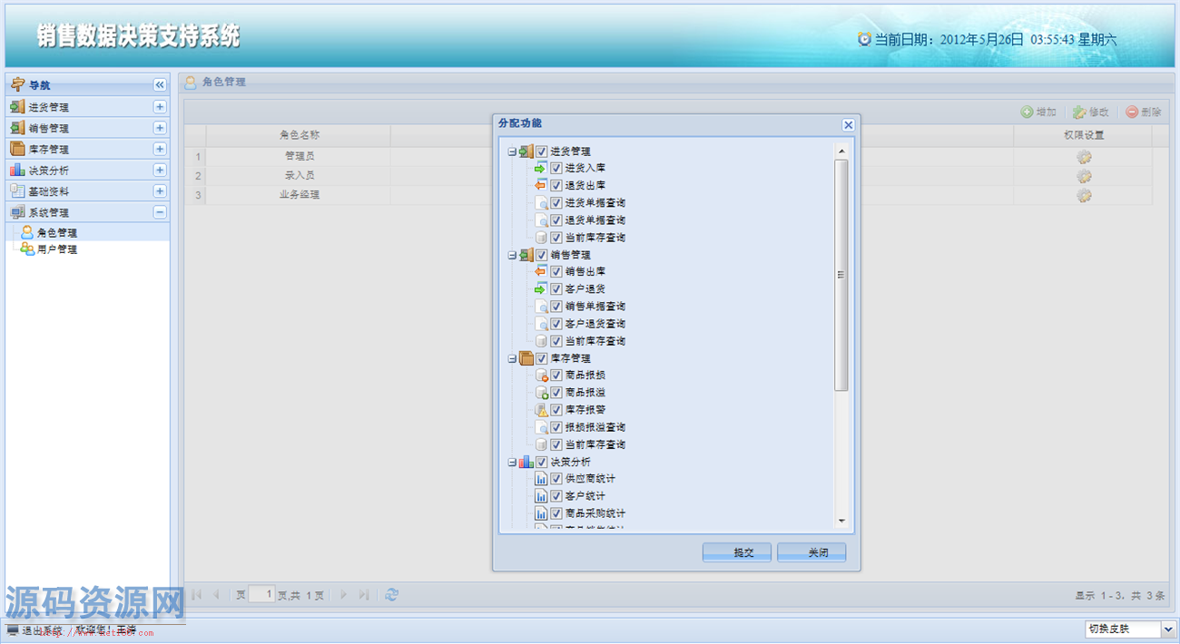Click the 商品报损 icon in tree
Image resolution: width=1180 pixels, height=644 pixels.
tap(541, 376)
